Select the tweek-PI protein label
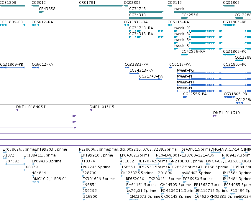This screenshot has width=251, height=201. tap(184, 88)
